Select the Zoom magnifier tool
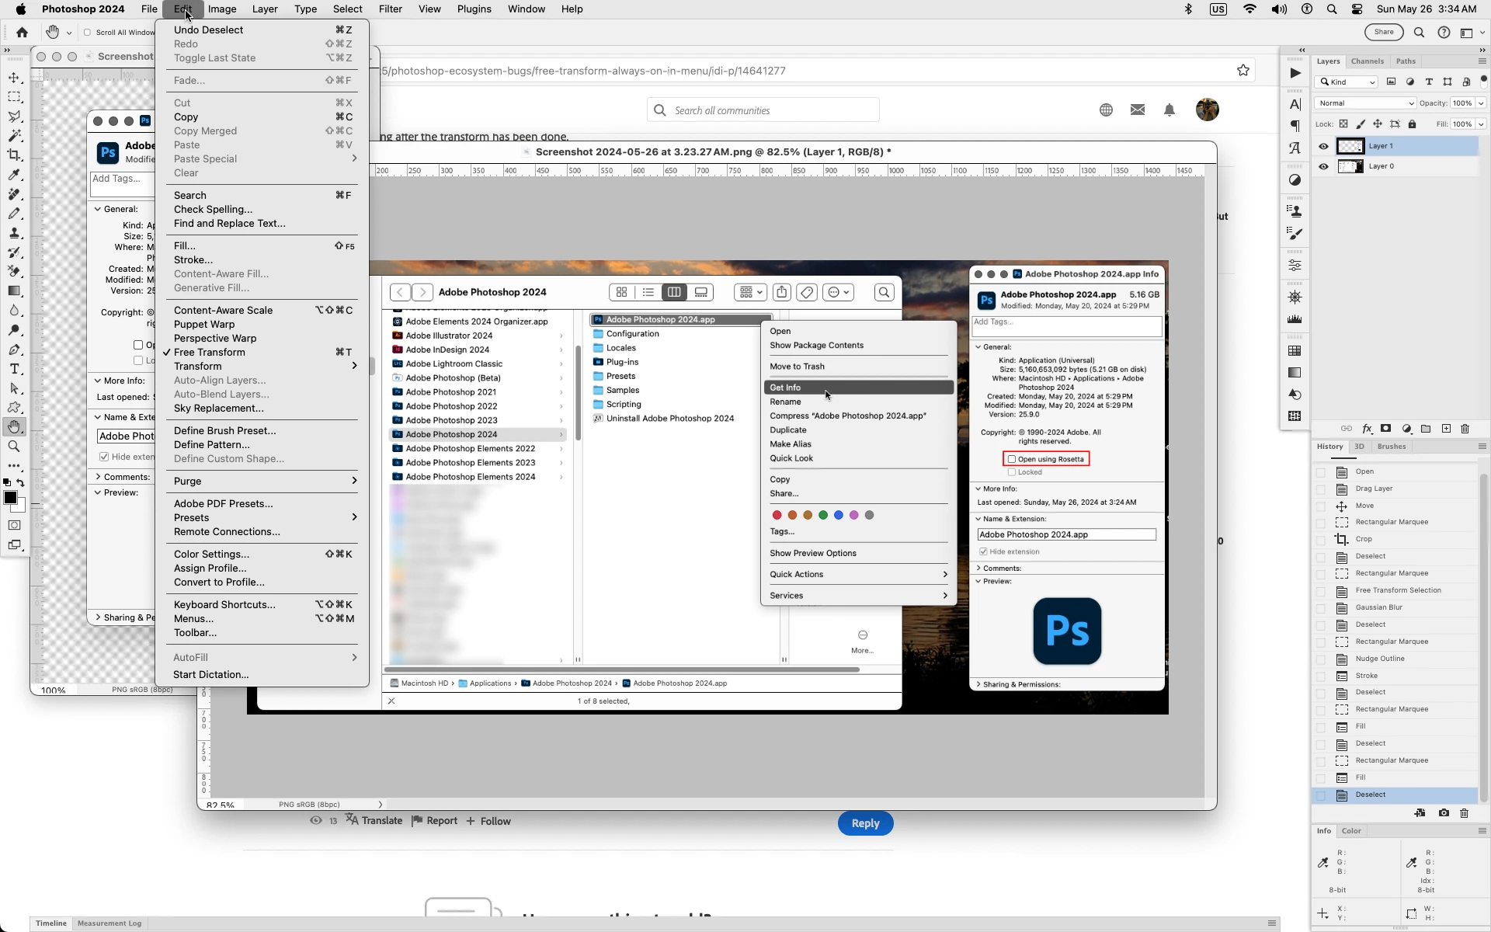The height and width of the screenshot is (932, 1491). click(14, 447)
